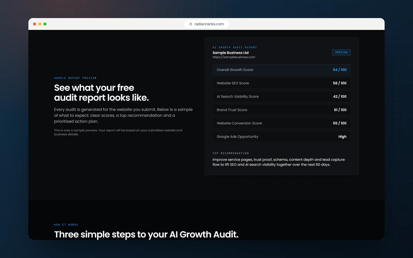This screenshot has height=258, width=413.
Task: Click the Sample Business Ltd title
Action: pos(231,53)
